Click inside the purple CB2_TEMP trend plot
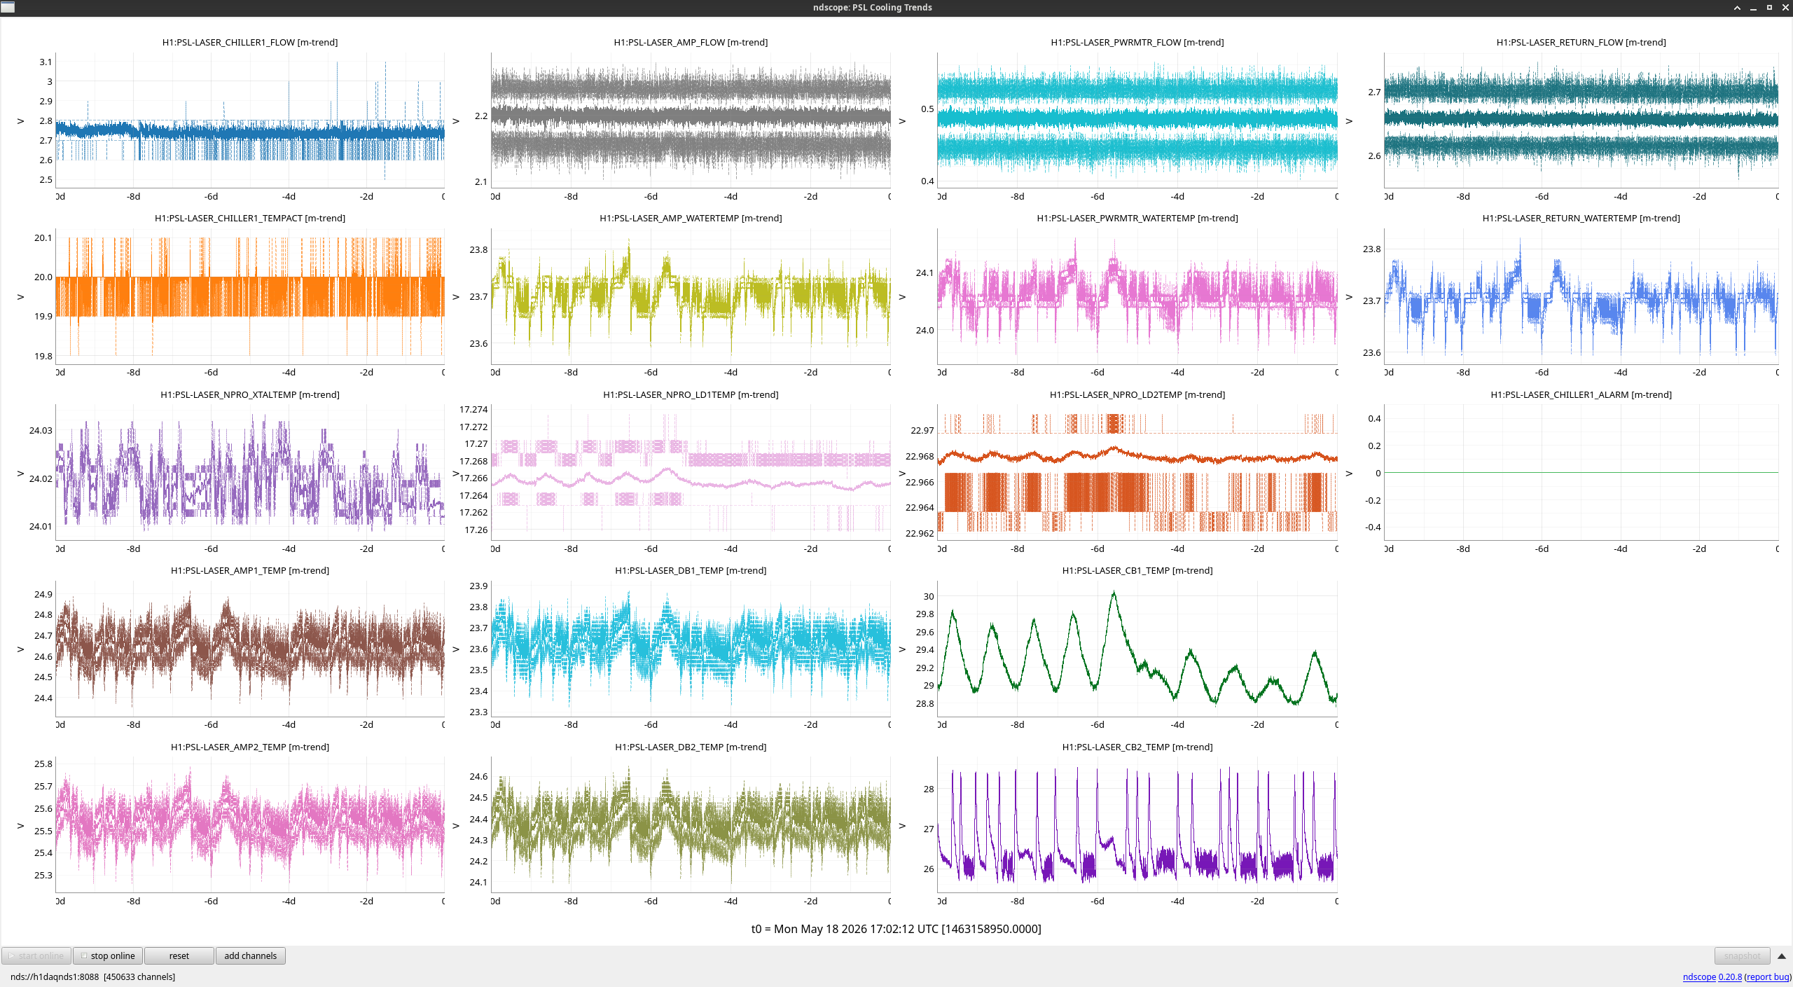The width and height of the screenshot is (1793, 987). (1137, 824)
